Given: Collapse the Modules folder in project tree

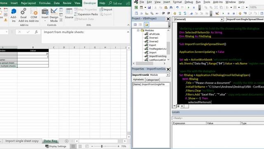Looking at the screenshot, I should (138, 30).
